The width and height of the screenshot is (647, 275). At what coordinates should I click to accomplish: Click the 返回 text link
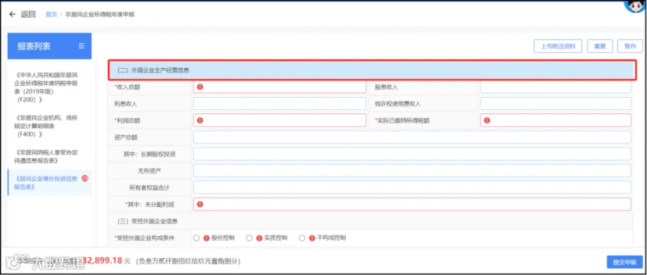pos(28,14)
